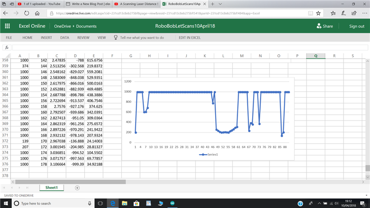Open a new browser tab
The image size is (370, 208).
(212, 4)
